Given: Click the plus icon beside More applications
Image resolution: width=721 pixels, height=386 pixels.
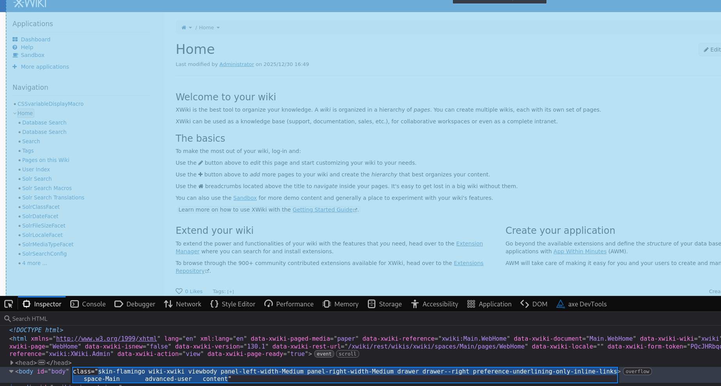Looking at the screenshot, I should [15, 67].
